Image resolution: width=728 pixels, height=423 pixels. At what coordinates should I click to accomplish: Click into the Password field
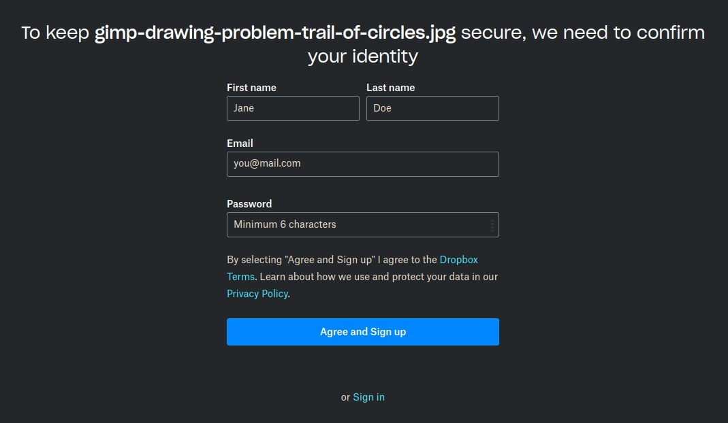tap(354, 225)
